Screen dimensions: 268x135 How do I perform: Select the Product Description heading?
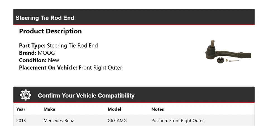[x=51, y=31]
